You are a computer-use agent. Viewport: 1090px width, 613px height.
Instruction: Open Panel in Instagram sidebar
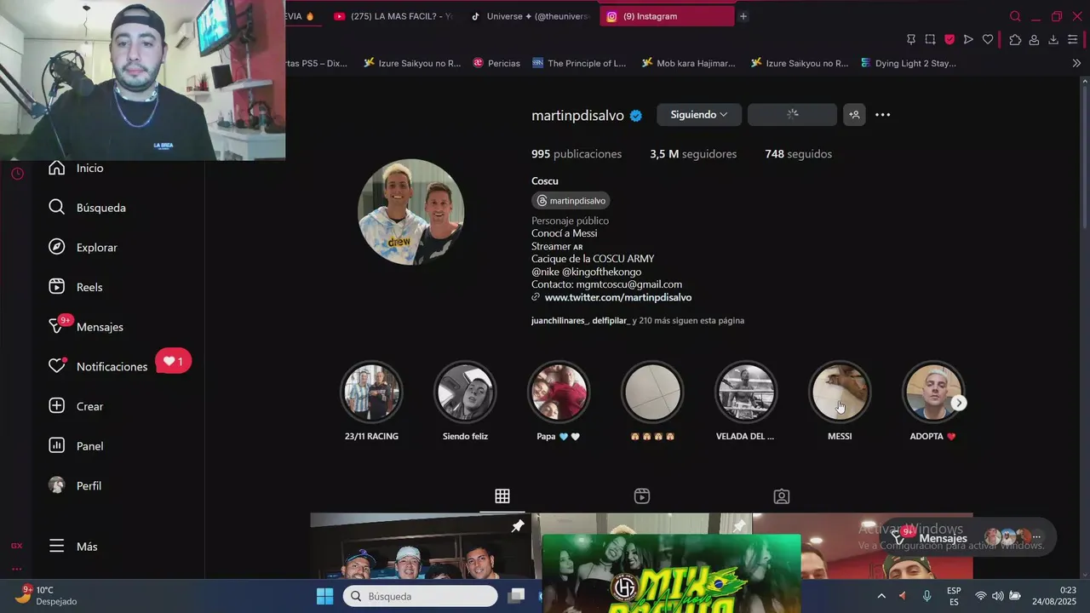[75, 446]
